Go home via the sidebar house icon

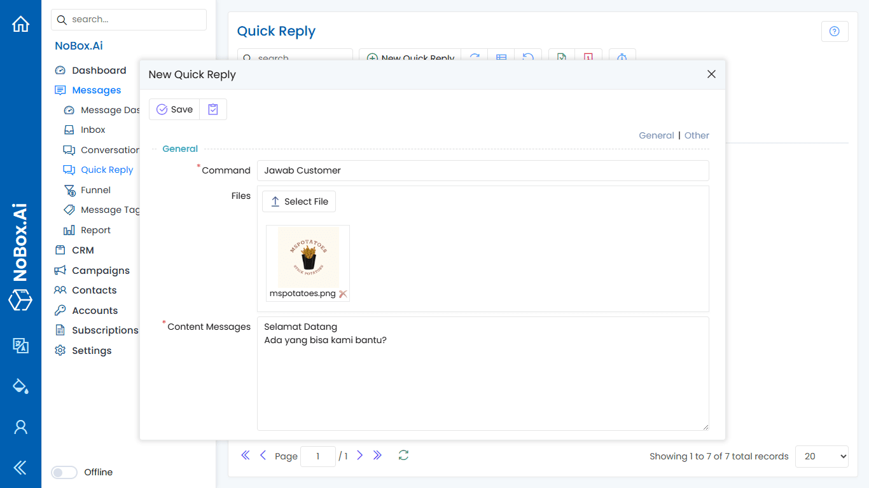(20, 24)
